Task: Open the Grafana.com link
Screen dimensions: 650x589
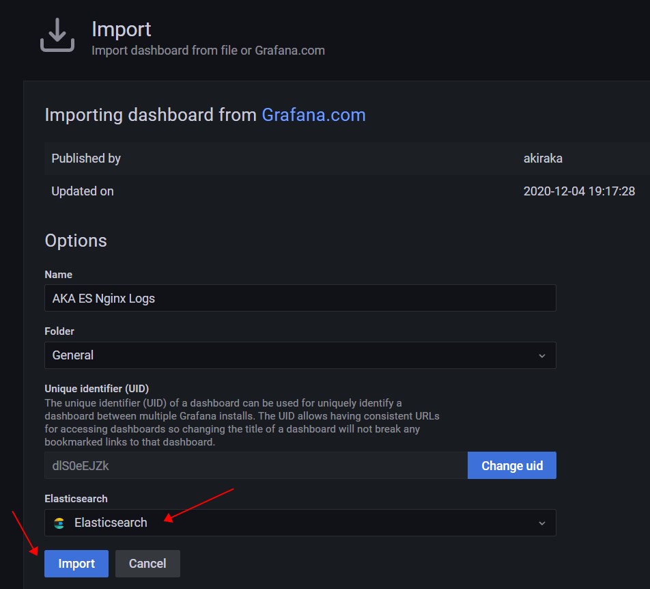Action: tap(313, 115)
